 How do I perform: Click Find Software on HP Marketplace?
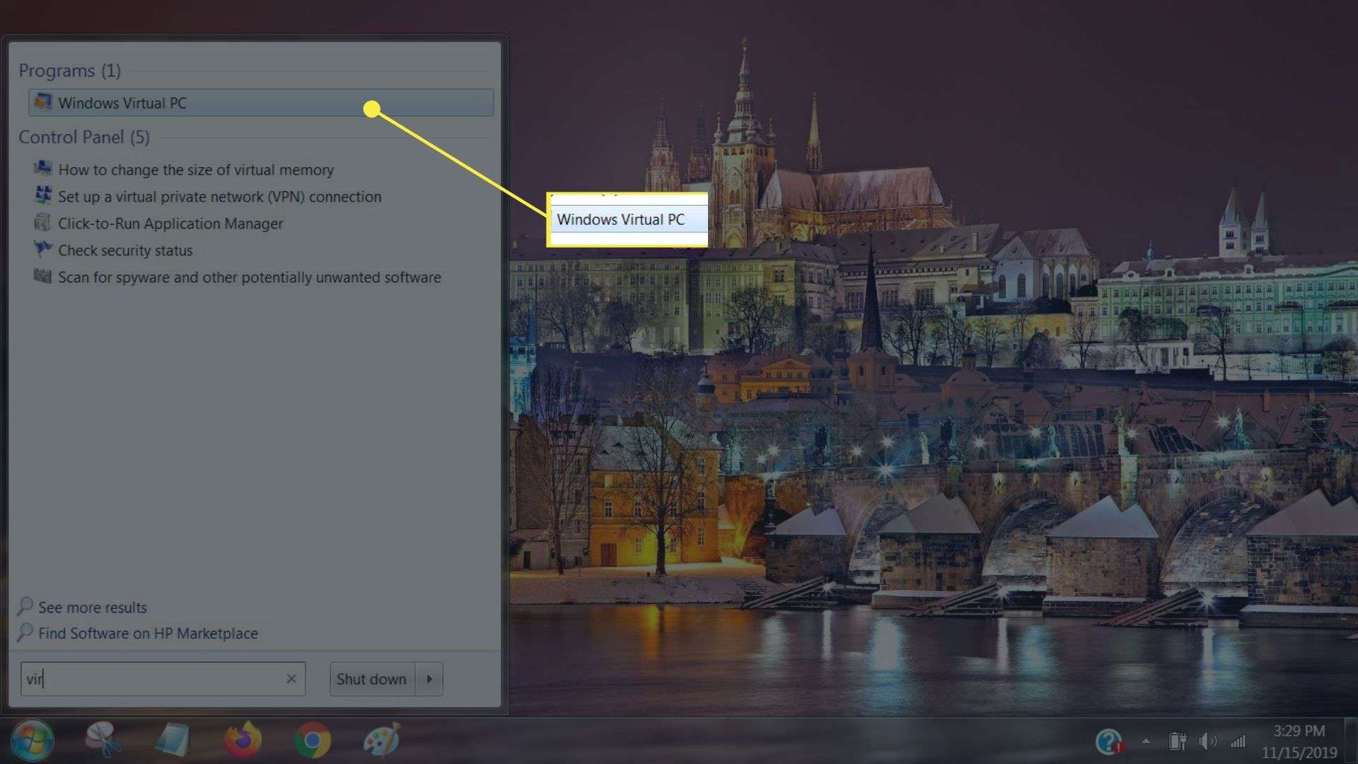[x=148, y=634]
